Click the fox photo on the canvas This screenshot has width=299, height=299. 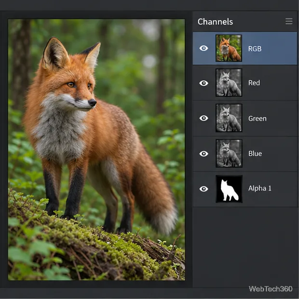coord(96,149)
